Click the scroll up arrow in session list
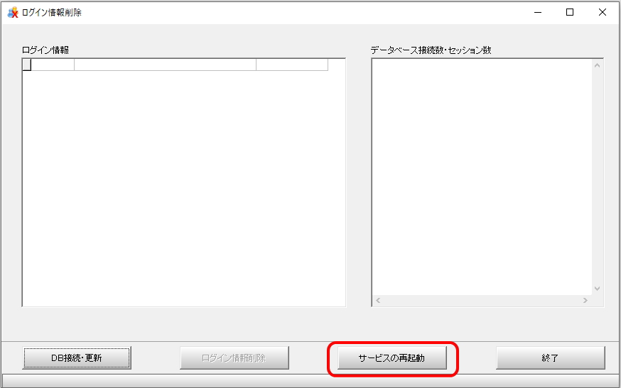The width and height of the screenshot is (621, 388). (x=598, y=65)
